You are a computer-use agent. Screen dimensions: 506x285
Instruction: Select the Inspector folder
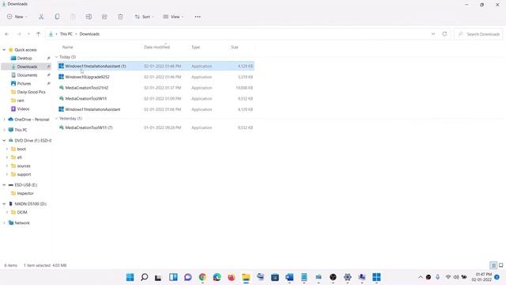click(x=25, y=193)
